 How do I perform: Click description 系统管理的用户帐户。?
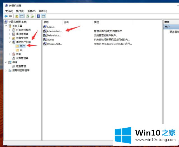tap(105, 35)
